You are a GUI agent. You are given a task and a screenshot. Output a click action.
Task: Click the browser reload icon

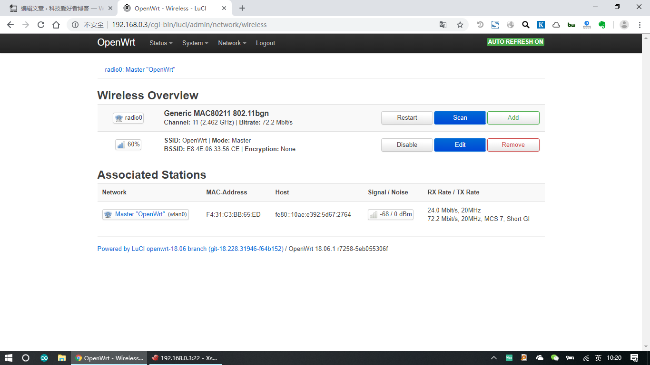pos(41,25)
